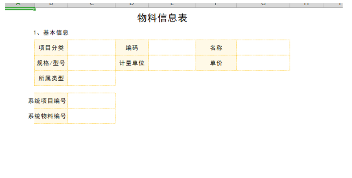Click the 1、基本信息 section heading

(x=51, y=32)
